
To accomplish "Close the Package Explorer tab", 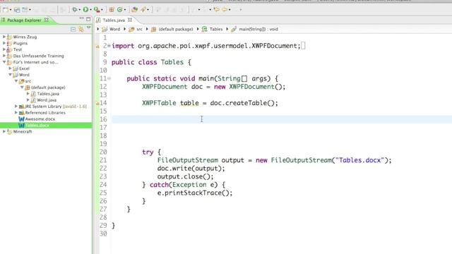I will [x=47, y=20].
